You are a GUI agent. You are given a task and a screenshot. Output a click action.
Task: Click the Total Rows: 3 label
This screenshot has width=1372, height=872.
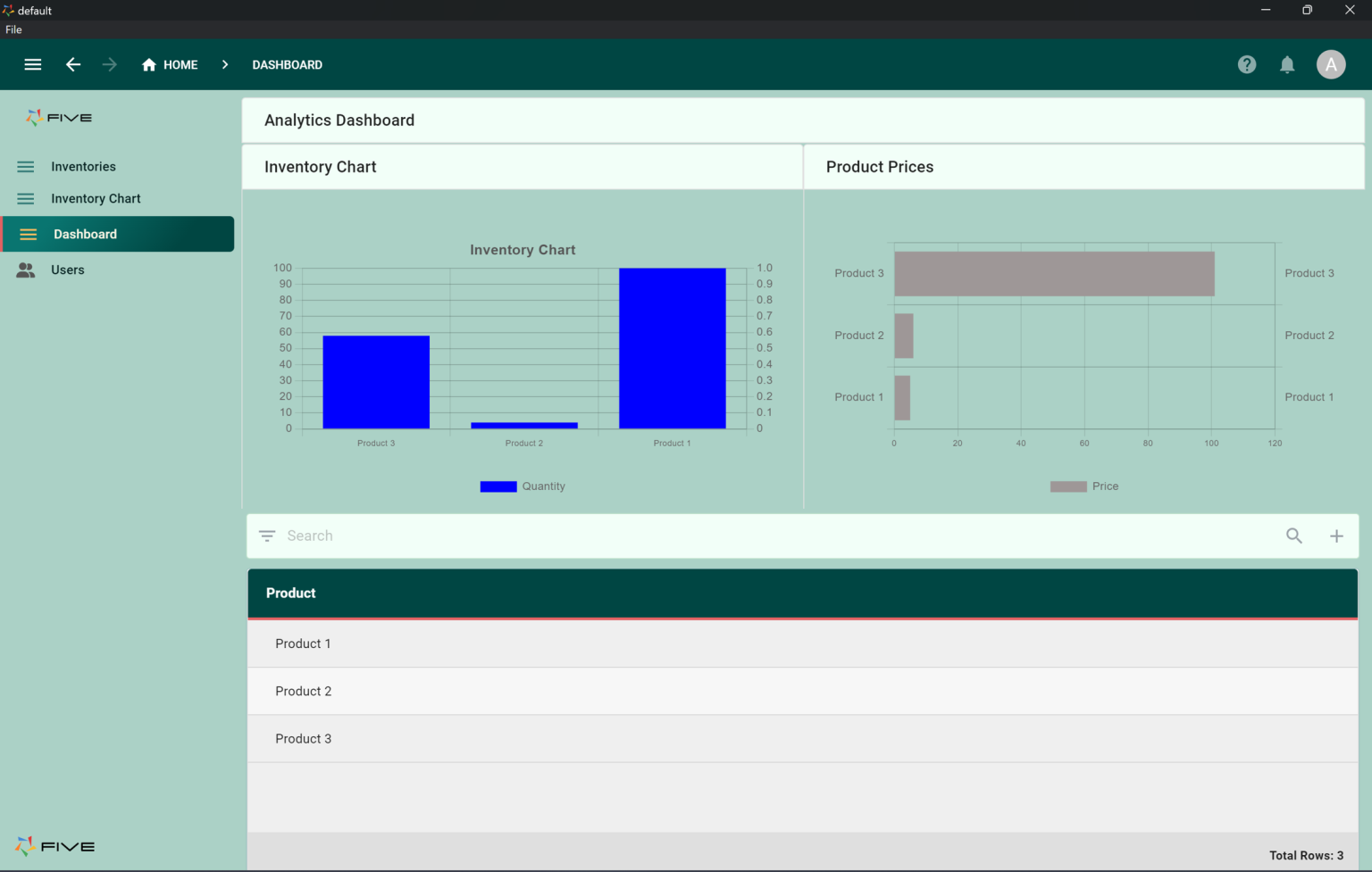point(1306,855)
